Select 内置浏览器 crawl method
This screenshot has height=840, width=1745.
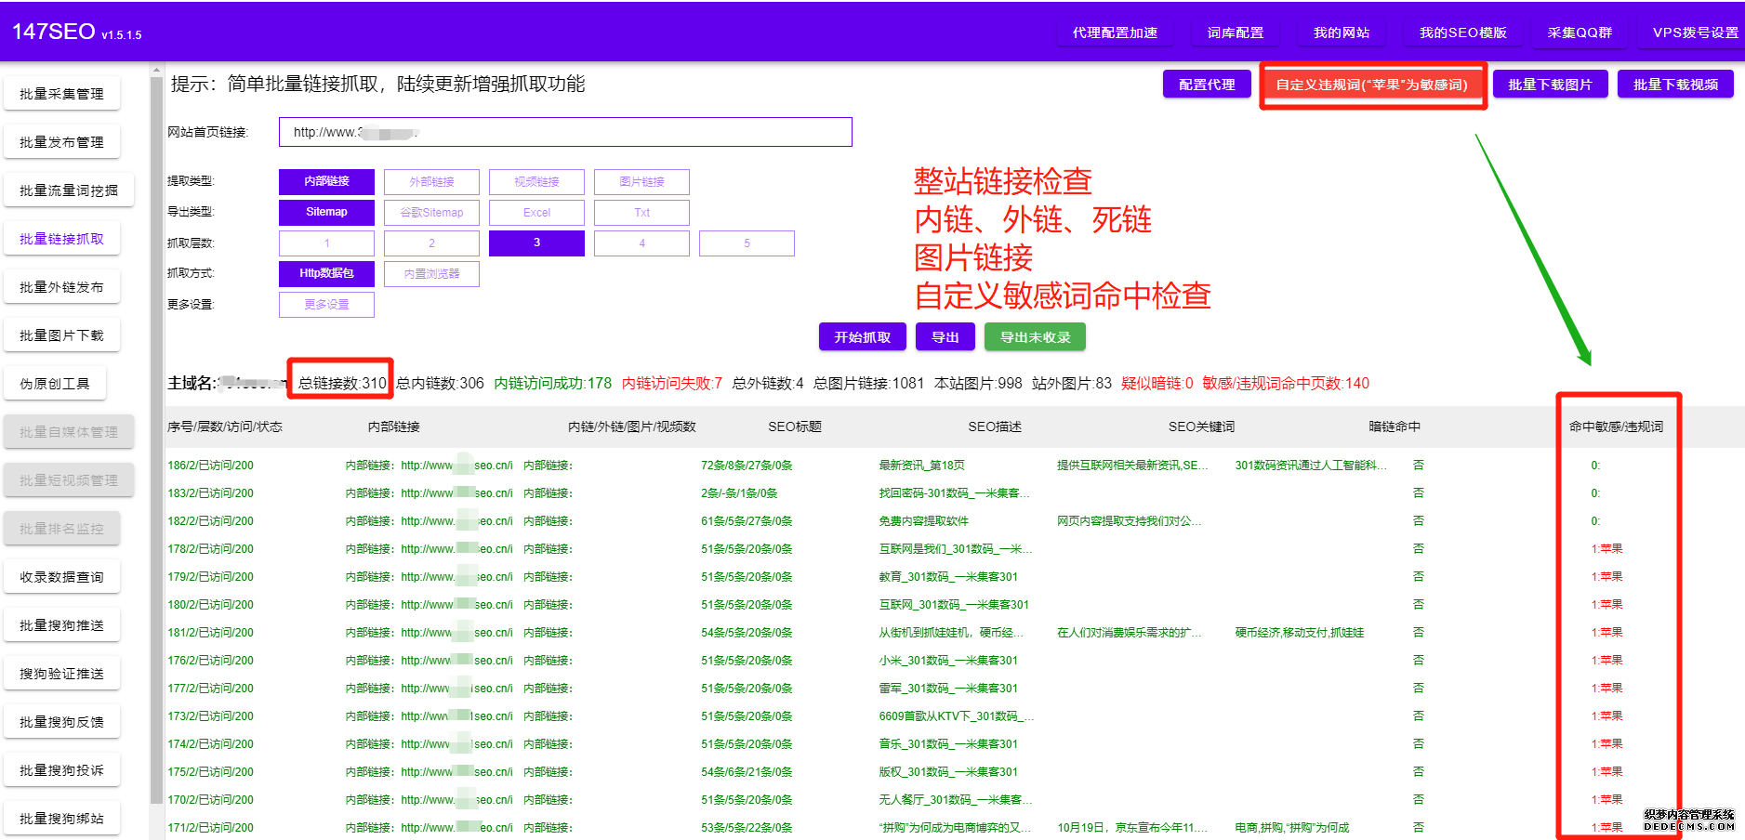click(x=431, y=273)
